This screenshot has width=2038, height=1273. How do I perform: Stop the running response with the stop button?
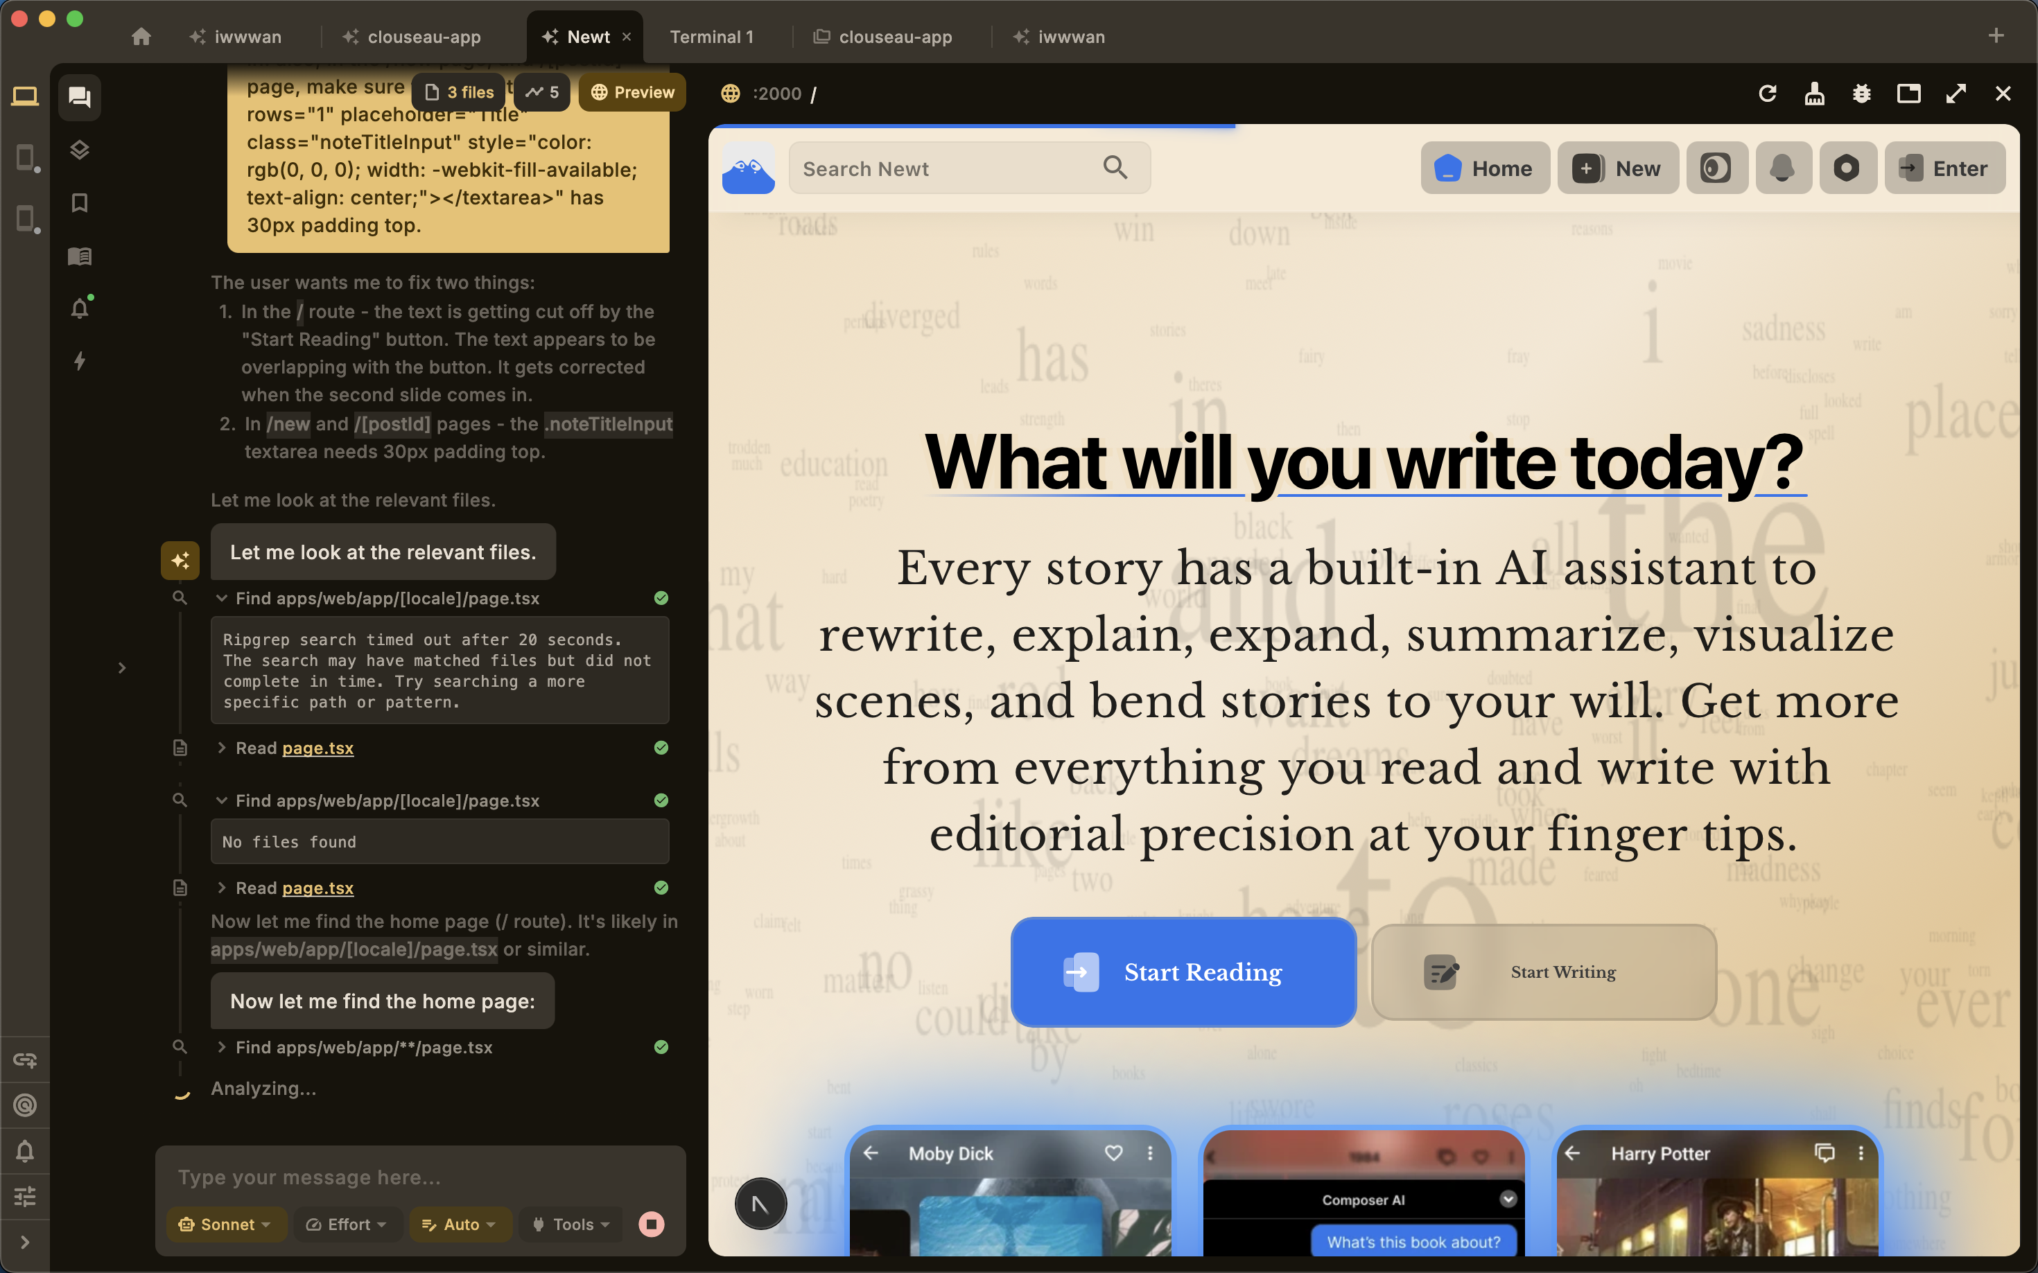(x=651, y=1224)
